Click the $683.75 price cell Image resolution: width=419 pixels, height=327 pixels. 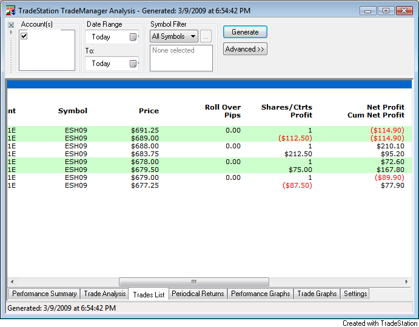145,154
